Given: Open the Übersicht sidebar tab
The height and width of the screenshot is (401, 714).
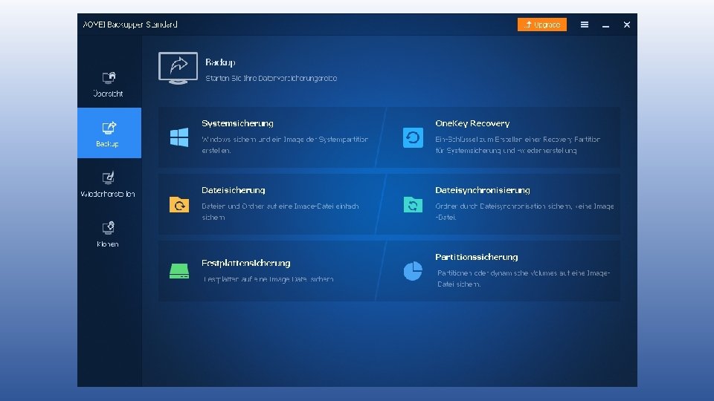Looking at the screenshot, I should (109, 84).
